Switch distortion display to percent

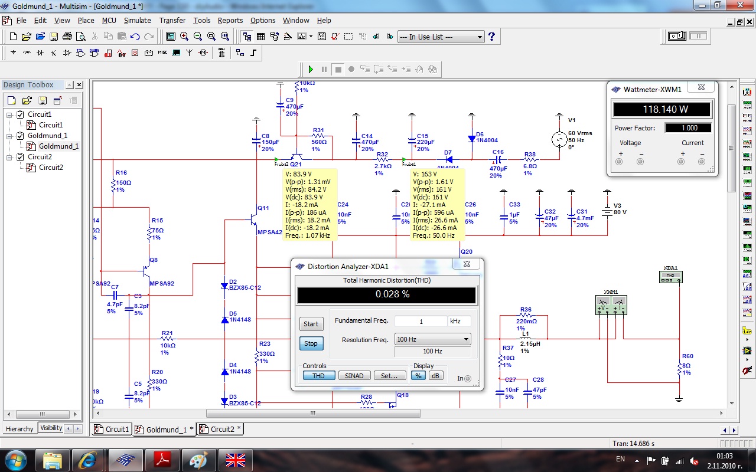click(x=419, y=376)
